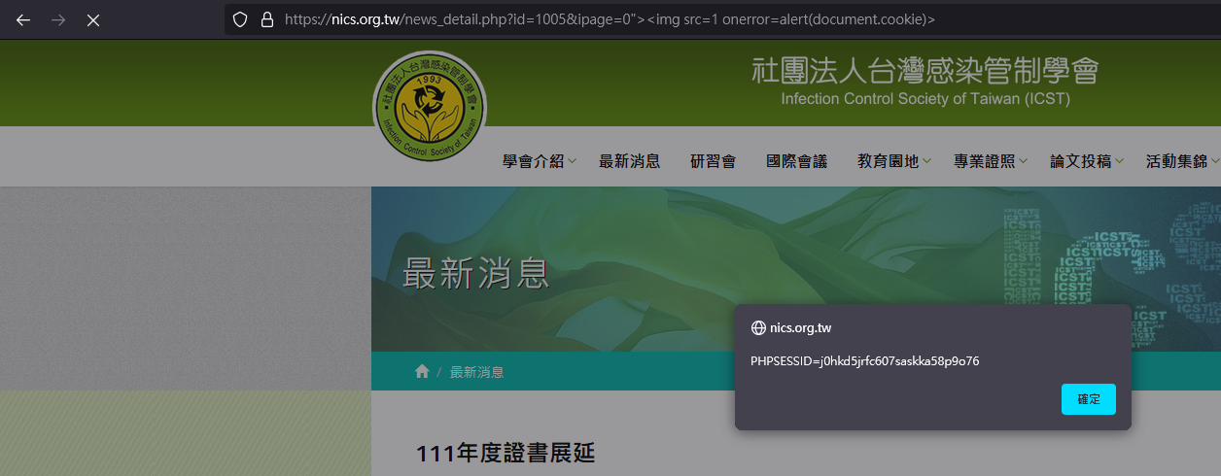Click the 社團法人台灣感染管制學會 site title
Image resolution: width=1221 pixels, height=476 pixels.
(924, 71)
